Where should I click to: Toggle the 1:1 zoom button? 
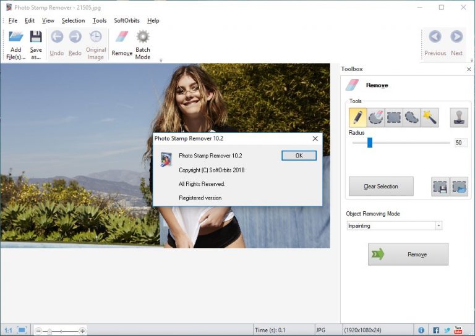8,330
